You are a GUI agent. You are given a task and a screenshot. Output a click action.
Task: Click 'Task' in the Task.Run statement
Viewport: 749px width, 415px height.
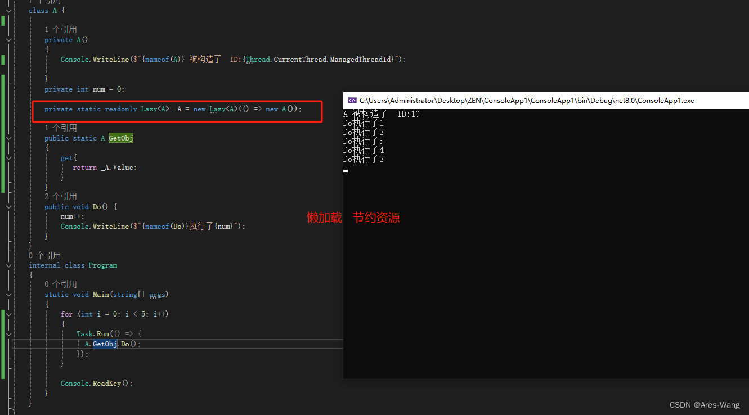(x=86, y=334)
